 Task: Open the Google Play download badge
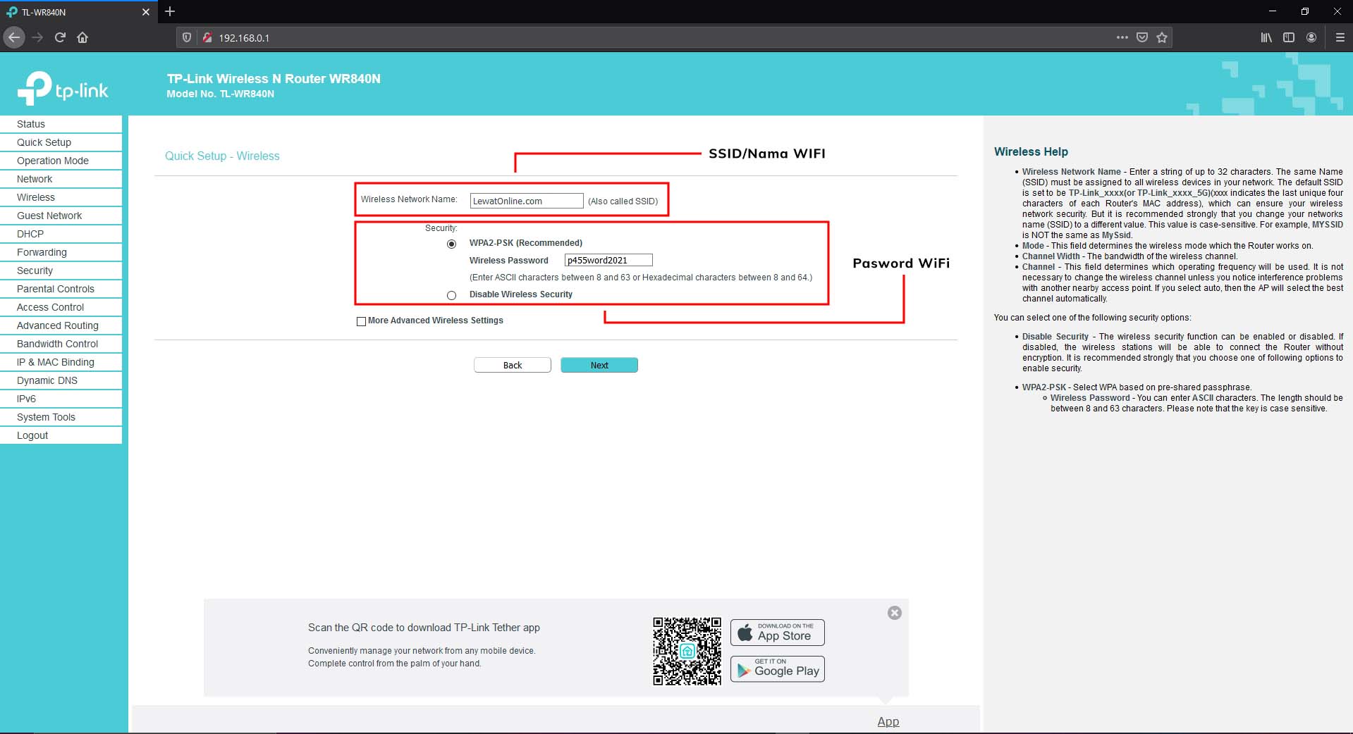pos(778,669)
